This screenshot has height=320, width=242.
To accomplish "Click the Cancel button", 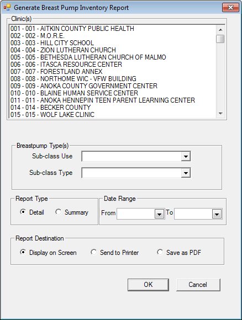I will coord(198,285).
